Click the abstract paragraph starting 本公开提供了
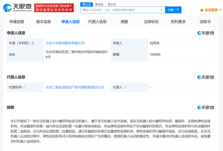 pyautogui.click(x=110, y=131)
